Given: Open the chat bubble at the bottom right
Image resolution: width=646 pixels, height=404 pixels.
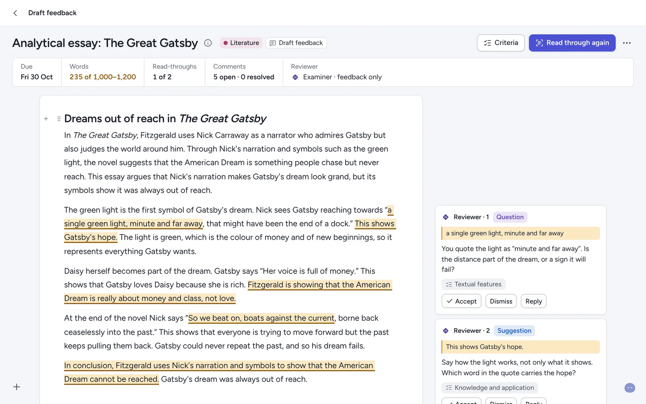Looking at the screenshot, I should [629, 388].
